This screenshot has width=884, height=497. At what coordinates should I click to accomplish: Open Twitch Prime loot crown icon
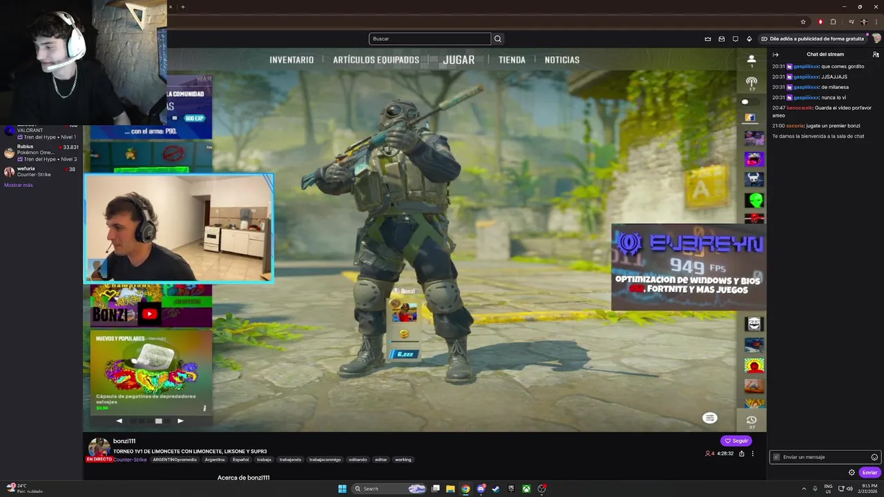pos(708,39)
